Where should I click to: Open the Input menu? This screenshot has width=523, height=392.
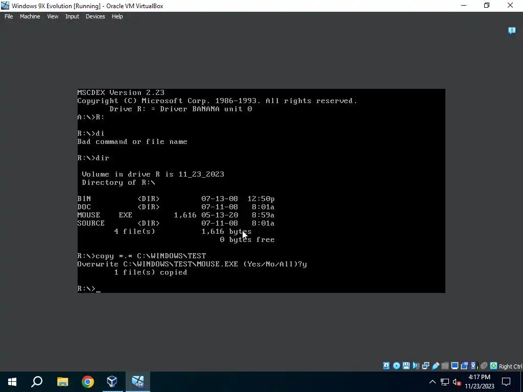pos(72,16)
